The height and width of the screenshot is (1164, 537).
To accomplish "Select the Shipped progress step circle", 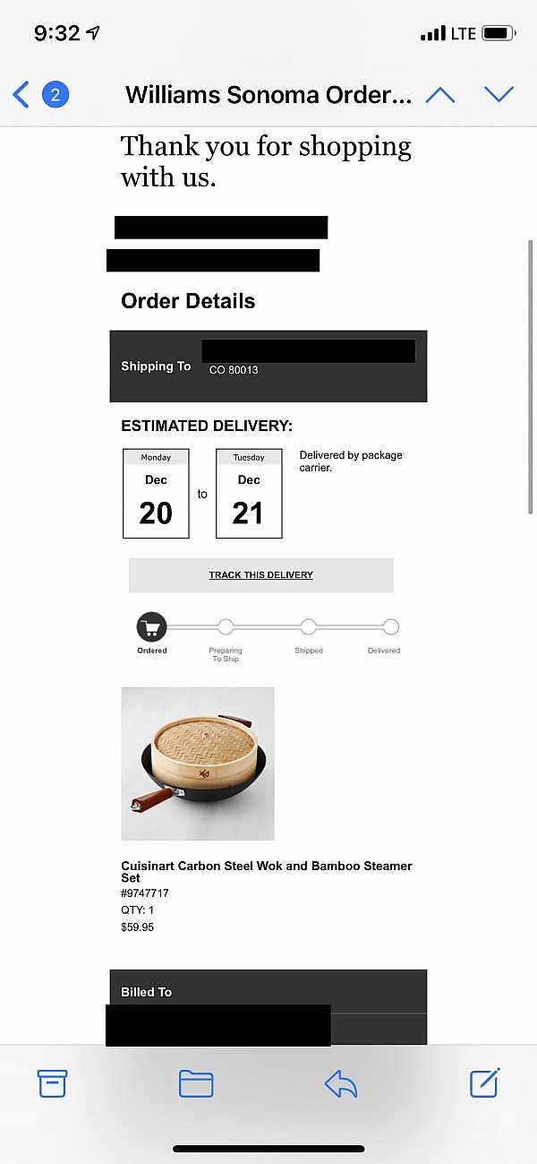I will (309, 627).
